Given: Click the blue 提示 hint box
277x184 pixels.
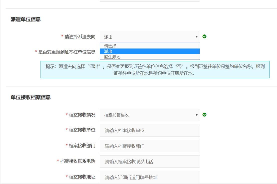Looking at the screenshot, I should coord(155,70).
